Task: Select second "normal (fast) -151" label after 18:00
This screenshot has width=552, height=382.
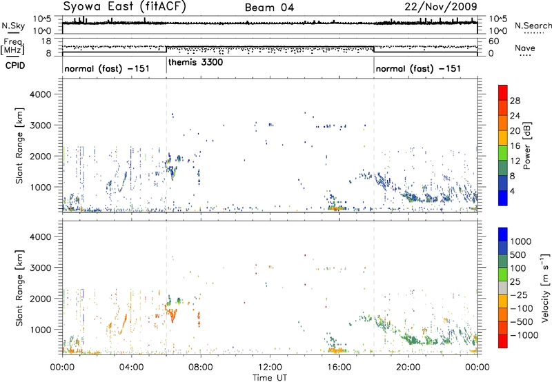Action: click(418, 68)
